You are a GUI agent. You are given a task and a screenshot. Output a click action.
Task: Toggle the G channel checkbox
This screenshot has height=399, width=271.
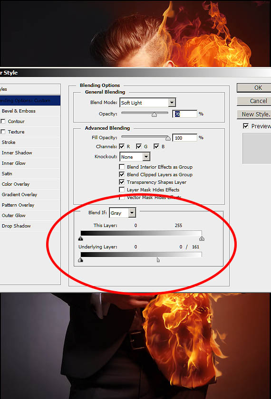139,147
